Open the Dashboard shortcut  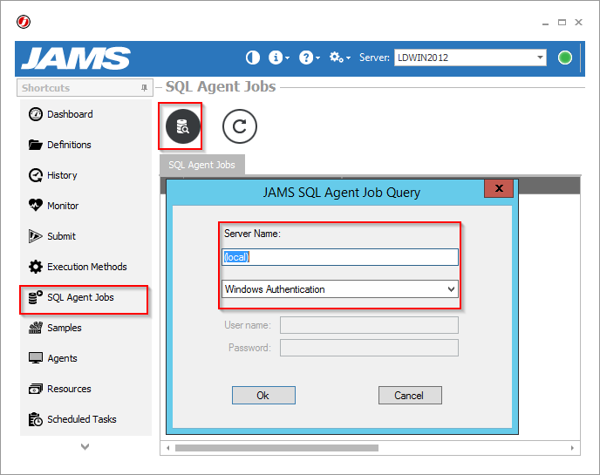[x=61, y=114]
